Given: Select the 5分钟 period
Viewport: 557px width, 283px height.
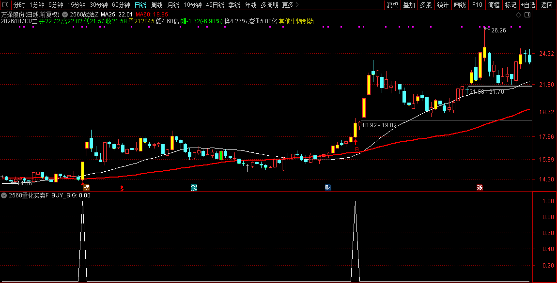Looking at the screenshot, I should [x=56, y=5].
